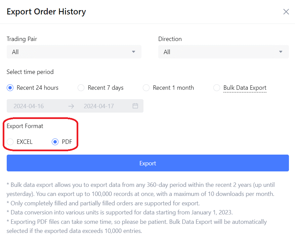Expand the Trading Pair dropdown arrow

(x=133, y=52)
